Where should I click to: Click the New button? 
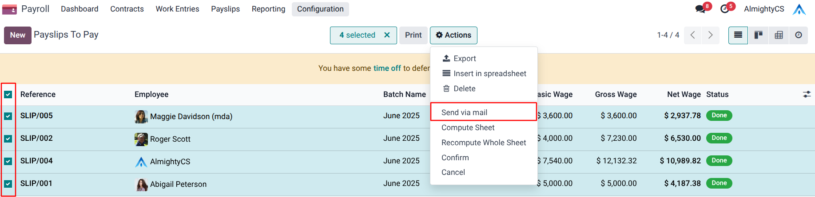click(18, 35)
